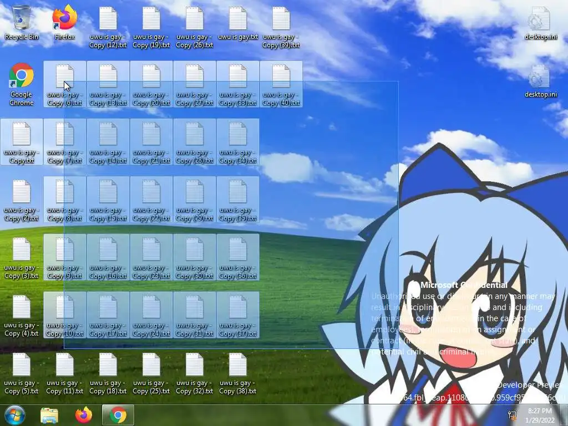The width and height of the screenshot is (568, 426).
Task: Select file uwu is gay - Copy (12).txt
Action: [x=108, y=27]
